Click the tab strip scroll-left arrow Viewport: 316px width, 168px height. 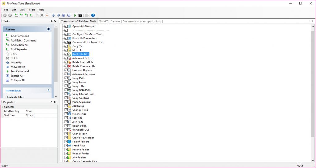310,21
